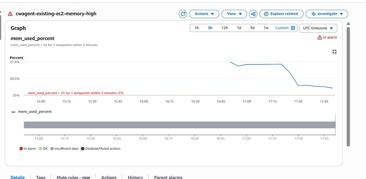The image size is (366, 179).
Task: Click the gray alarm state timeline bar
Action: coord(179,125)
